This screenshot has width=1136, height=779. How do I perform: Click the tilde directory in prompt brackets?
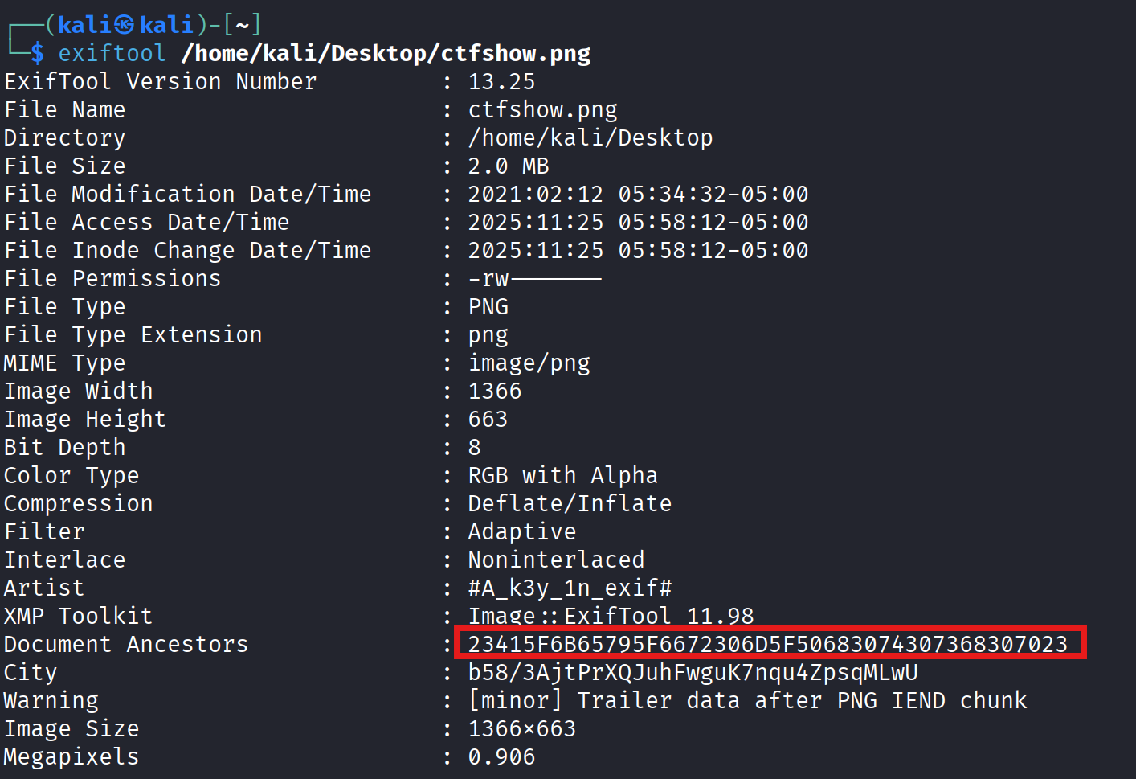tap(241, 26)
